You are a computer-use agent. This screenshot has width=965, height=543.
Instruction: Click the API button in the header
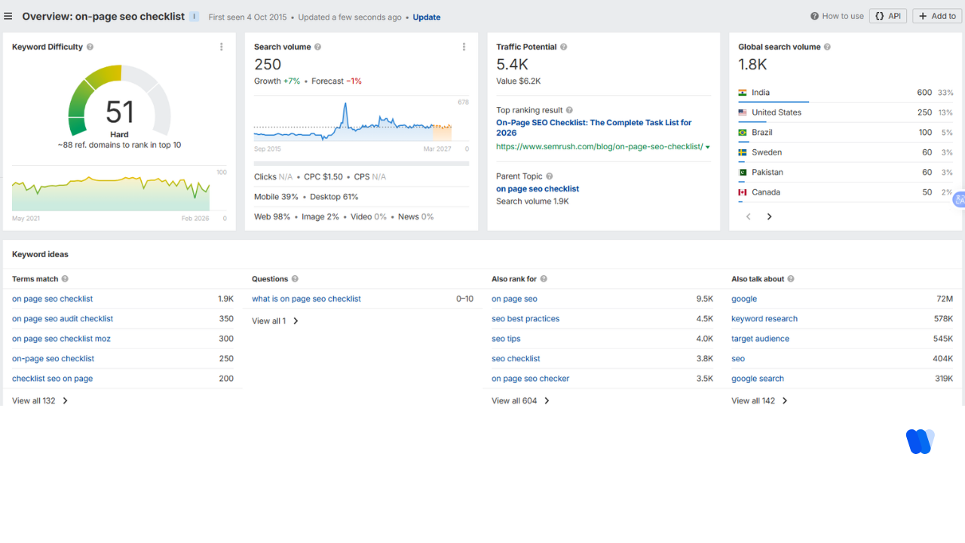coord(887,16)
